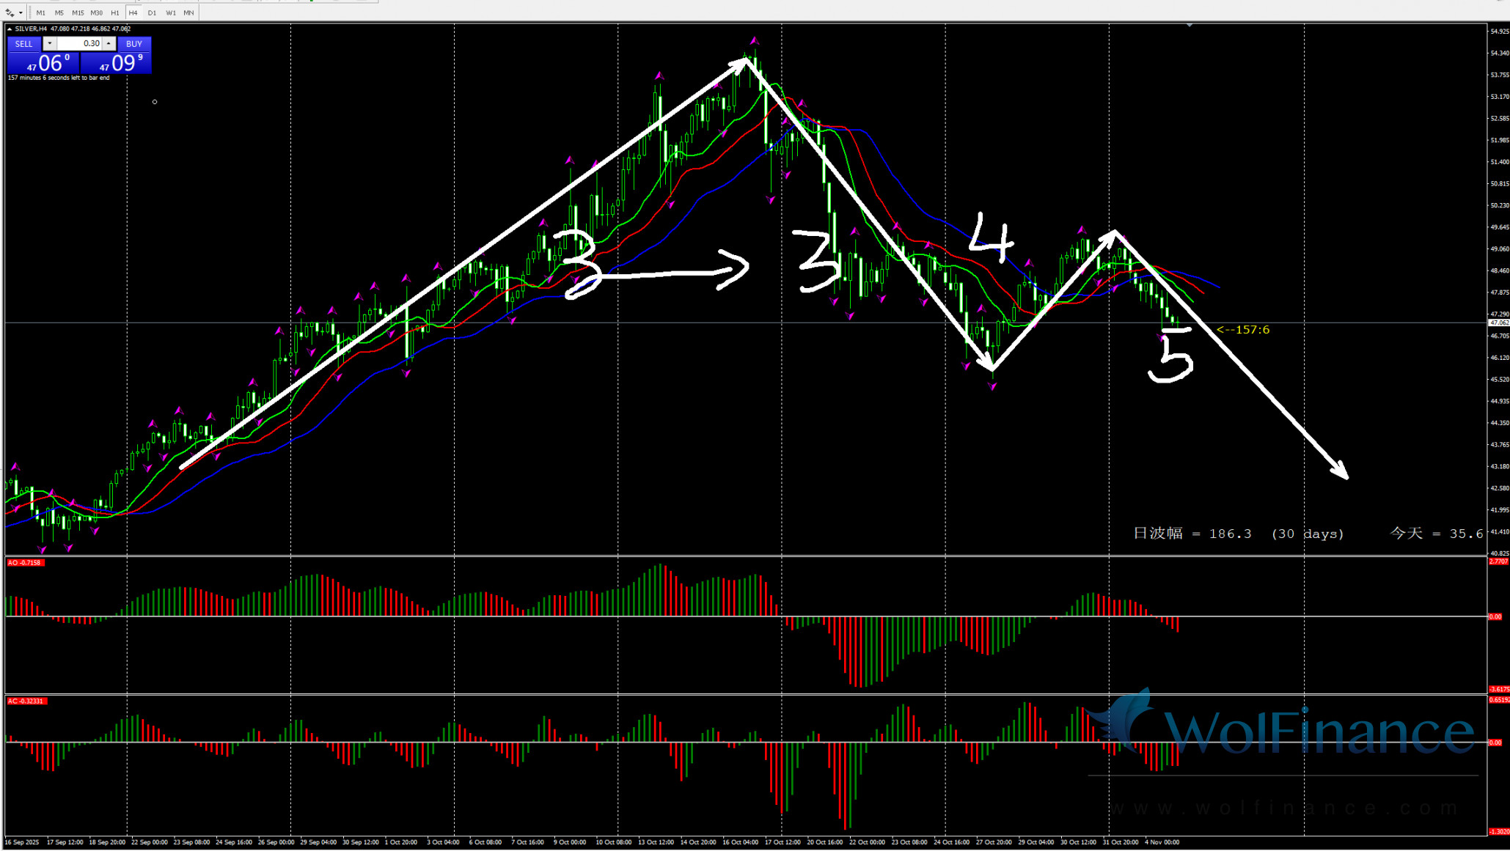This screenshot has height=851, width=1510.
Task: Click the red AC indicator label
Action: [26, 701]
